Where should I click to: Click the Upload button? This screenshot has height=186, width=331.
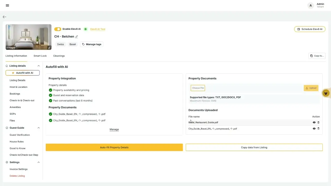point(311,88)
